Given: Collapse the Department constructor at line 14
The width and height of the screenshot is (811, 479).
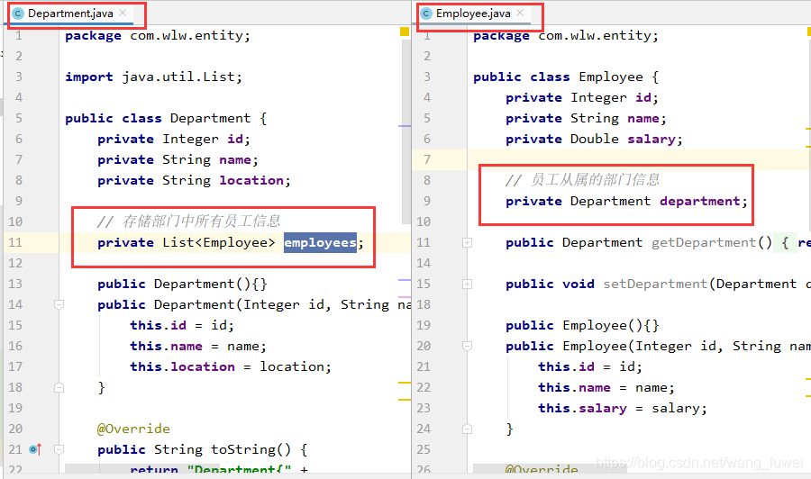Looking at the screenshot, I should point(59,305).
